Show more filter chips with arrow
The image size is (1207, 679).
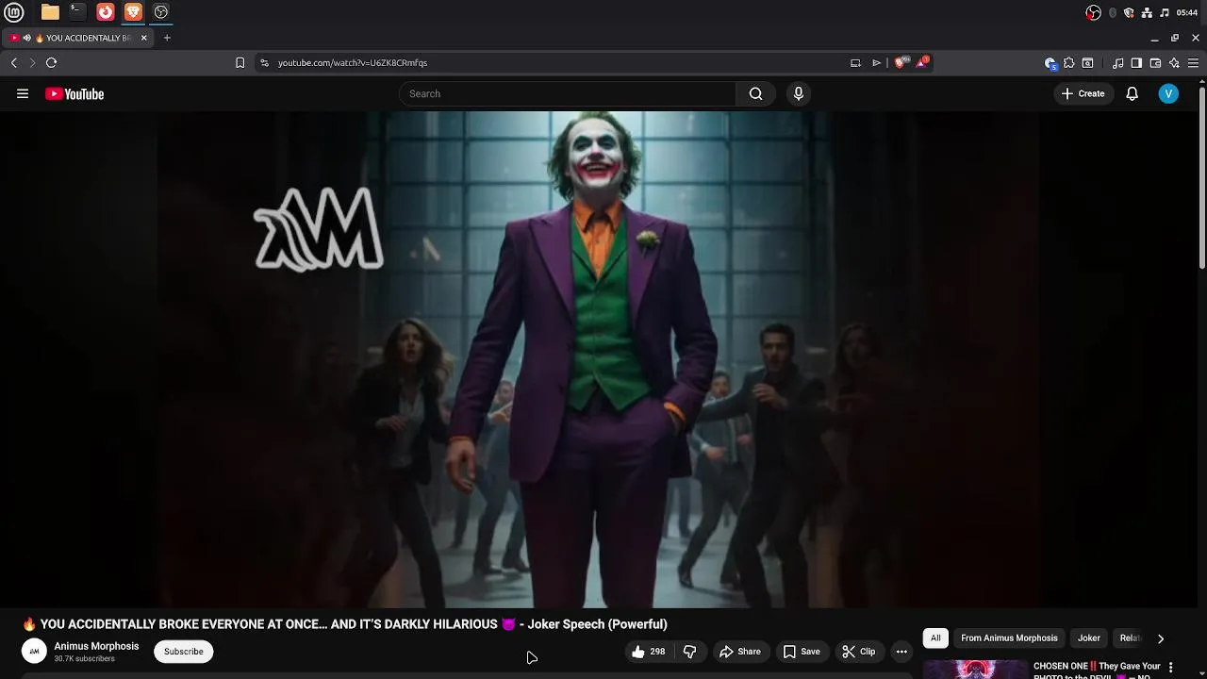click(x=1161, y=638)
